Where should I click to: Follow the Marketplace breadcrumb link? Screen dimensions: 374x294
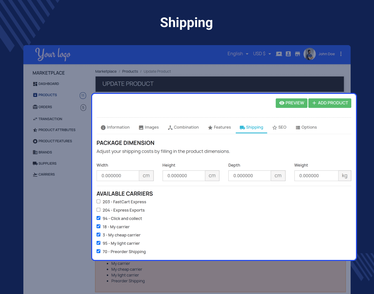(x=106, y=71)
